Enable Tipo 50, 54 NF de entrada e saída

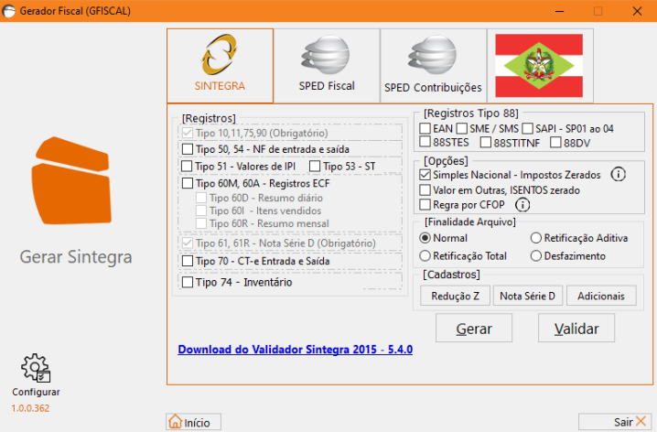point(188,149)
